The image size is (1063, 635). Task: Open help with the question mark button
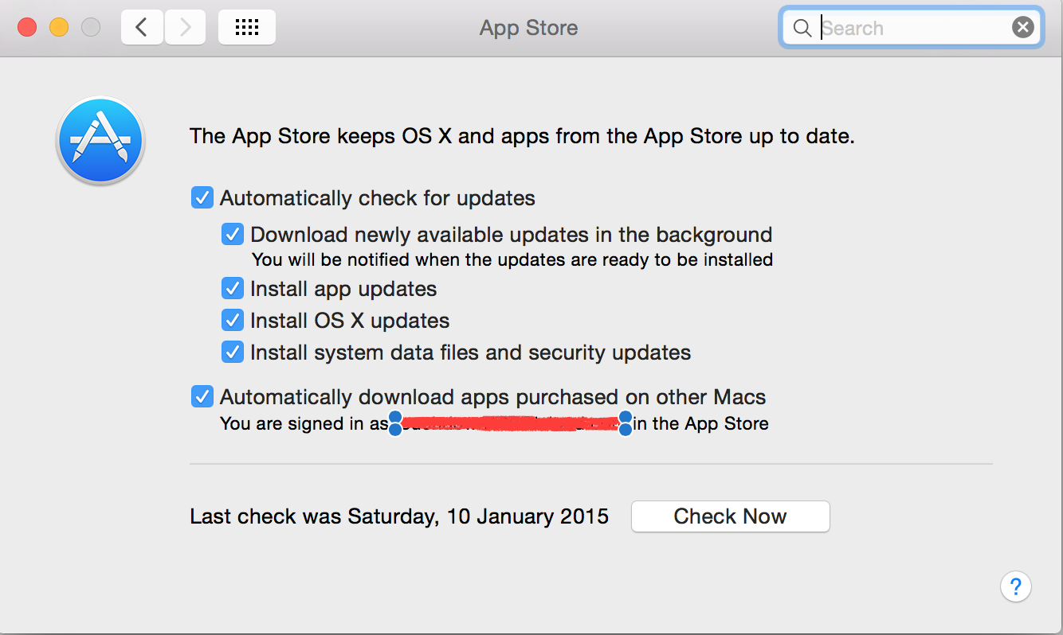[1015, 587]
